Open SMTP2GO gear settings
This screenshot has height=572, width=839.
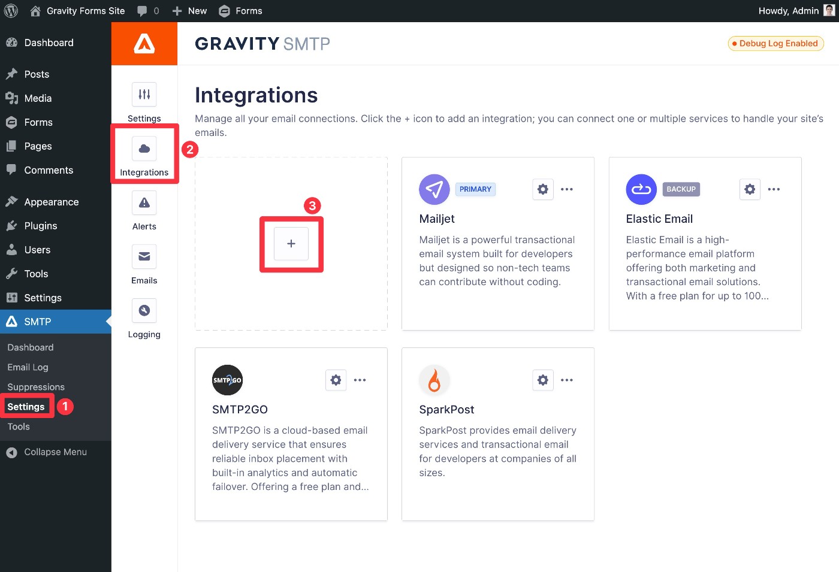coord(336,380)
